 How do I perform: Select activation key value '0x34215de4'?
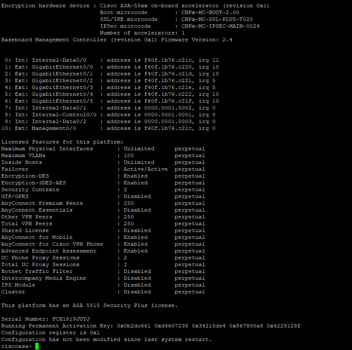tap(209, 326)
